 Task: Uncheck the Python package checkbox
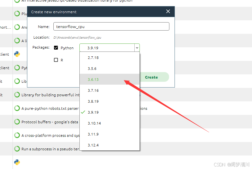56,48
